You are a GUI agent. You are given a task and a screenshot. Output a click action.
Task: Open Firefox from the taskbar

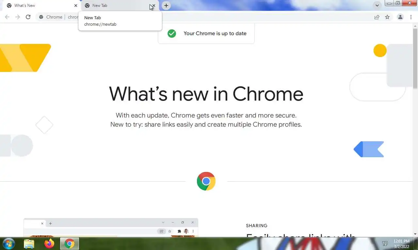pos(49,243)
